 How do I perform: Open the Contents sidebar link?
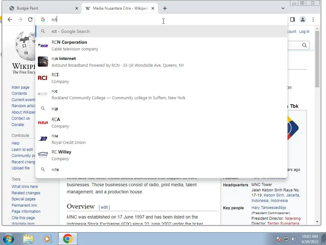[x=19, y=93]
